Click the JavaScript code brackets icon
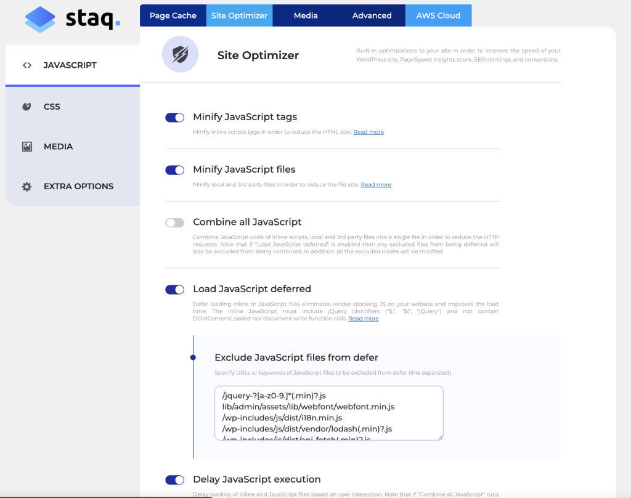This screenshot has height=498, width=631. click(26, 65)
